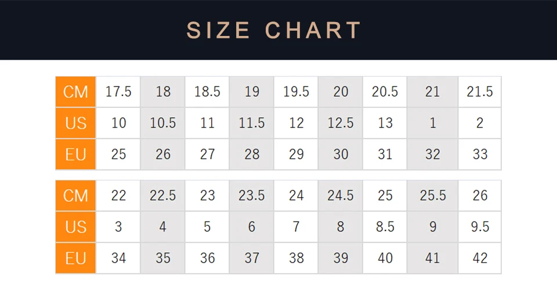
Task: Click the 19.5 CM cell
Action: [296, 92]
